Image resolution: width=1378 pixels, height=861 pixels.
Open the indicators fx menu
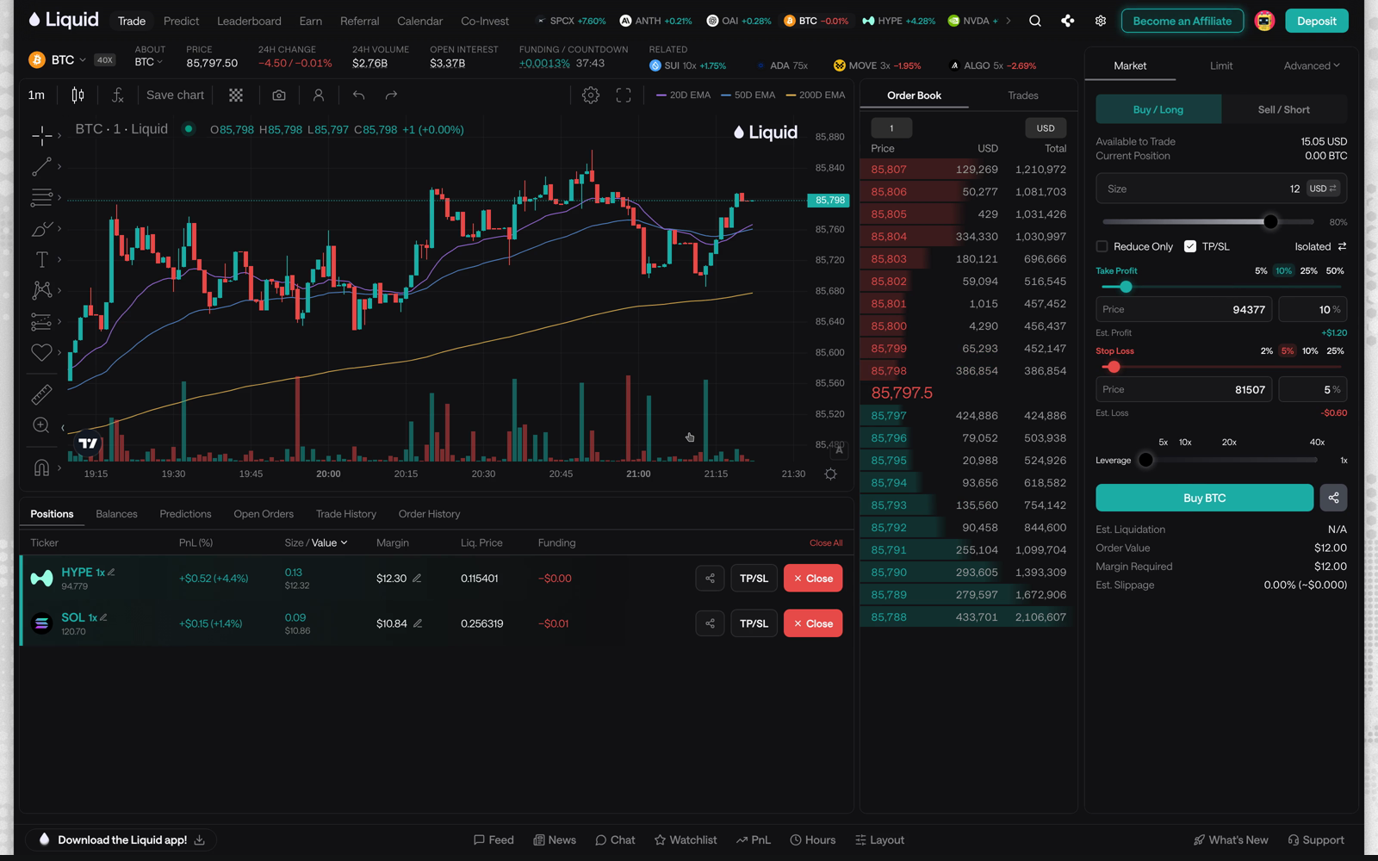pyautogui.click(x=118, y=95)
